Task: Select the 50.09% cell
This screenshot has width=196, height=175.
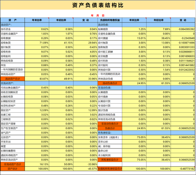Action: [x=61, y=164]
